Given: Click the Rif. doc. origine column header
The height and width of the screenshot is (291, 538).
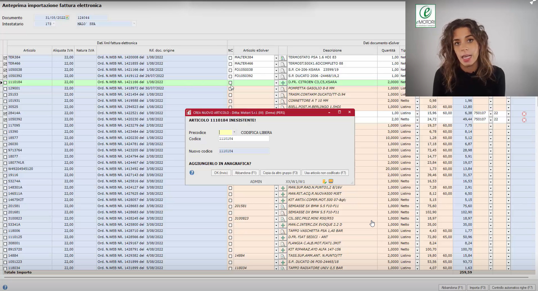Looking at the screenshot, I should pyautogui.click(x=162, y=50).
